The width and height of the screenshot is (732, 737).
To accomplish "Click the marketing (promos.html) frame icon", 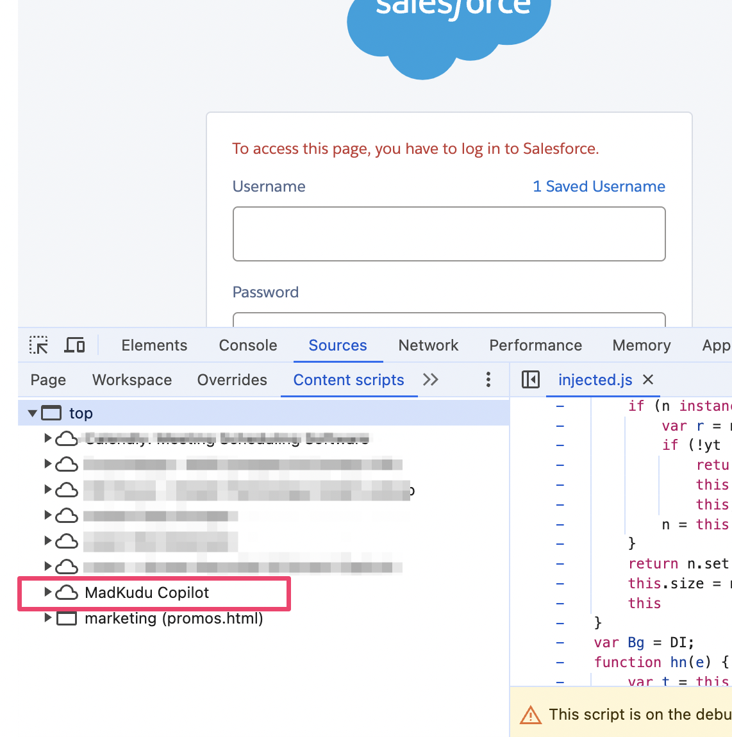I will point(67,618).
